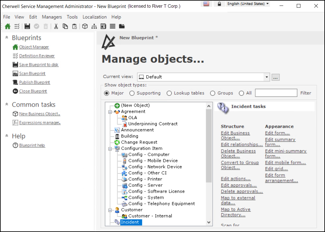Click the Copy toolbar icon
The width and height of the screenshot is (325, 232).
tap(65, 26)
